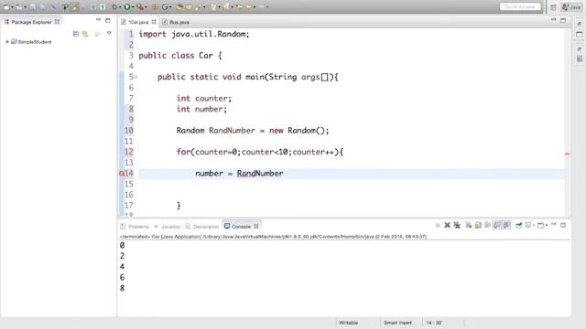Toggle Show Console When Standard Out Changes

[x=497, y=226]
